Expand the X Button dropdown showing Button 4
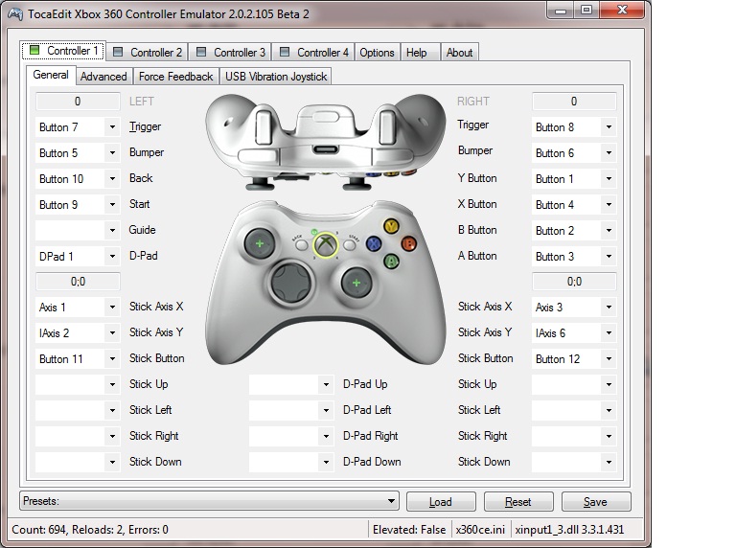Viewport: 736px width, 548px height. coord(574,205)
